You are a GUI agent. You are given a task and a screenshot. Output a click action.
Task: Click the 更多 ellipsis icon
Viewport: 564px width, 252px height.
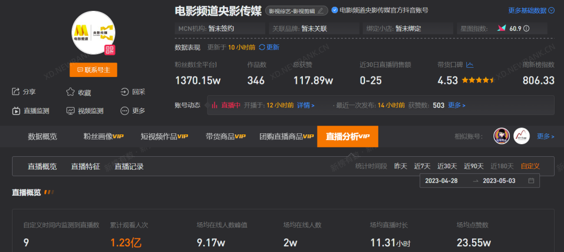(x=124, y=111)
